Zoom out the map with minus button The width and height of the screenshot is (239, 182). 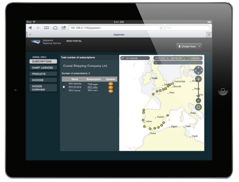pos(198,101)
